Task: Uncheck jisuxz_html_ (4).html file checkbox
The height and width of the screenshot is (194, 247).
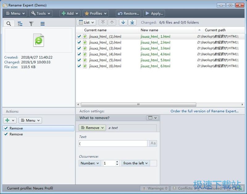Action: pyautogui.click(x=79, y=54)
